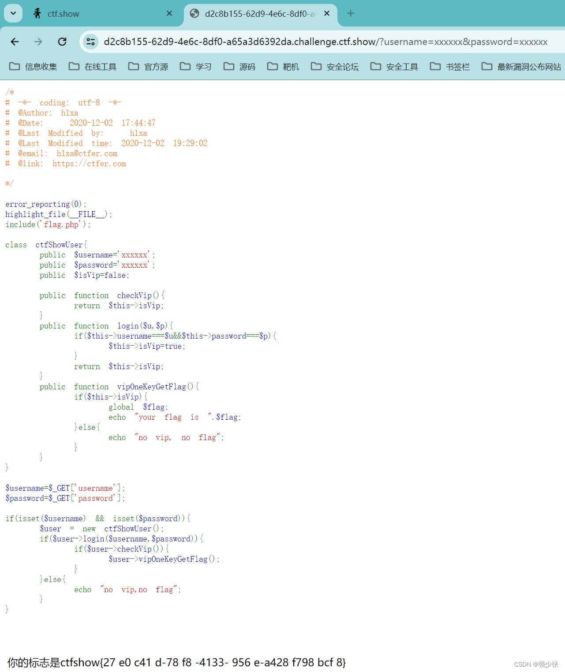
Task: Click the $username='xxxxxx' property line
Action: [x=97, y=255]
